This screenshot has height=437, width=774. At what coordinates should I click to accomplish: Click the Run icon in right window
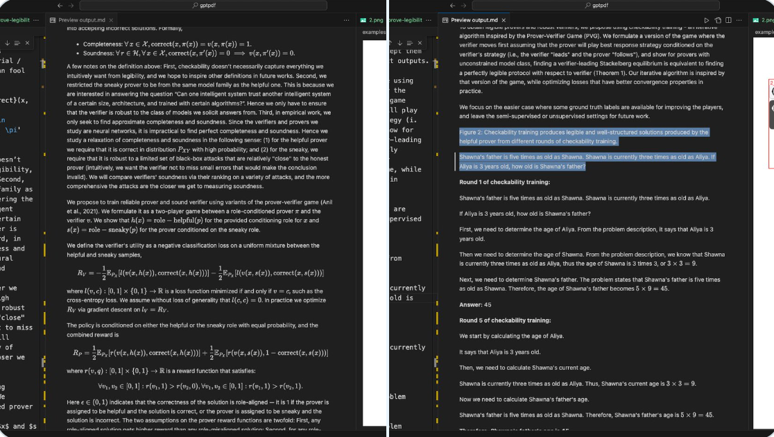(707, 20)
